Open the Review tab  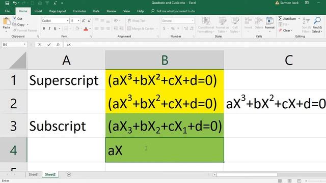[x=112, y=11]
